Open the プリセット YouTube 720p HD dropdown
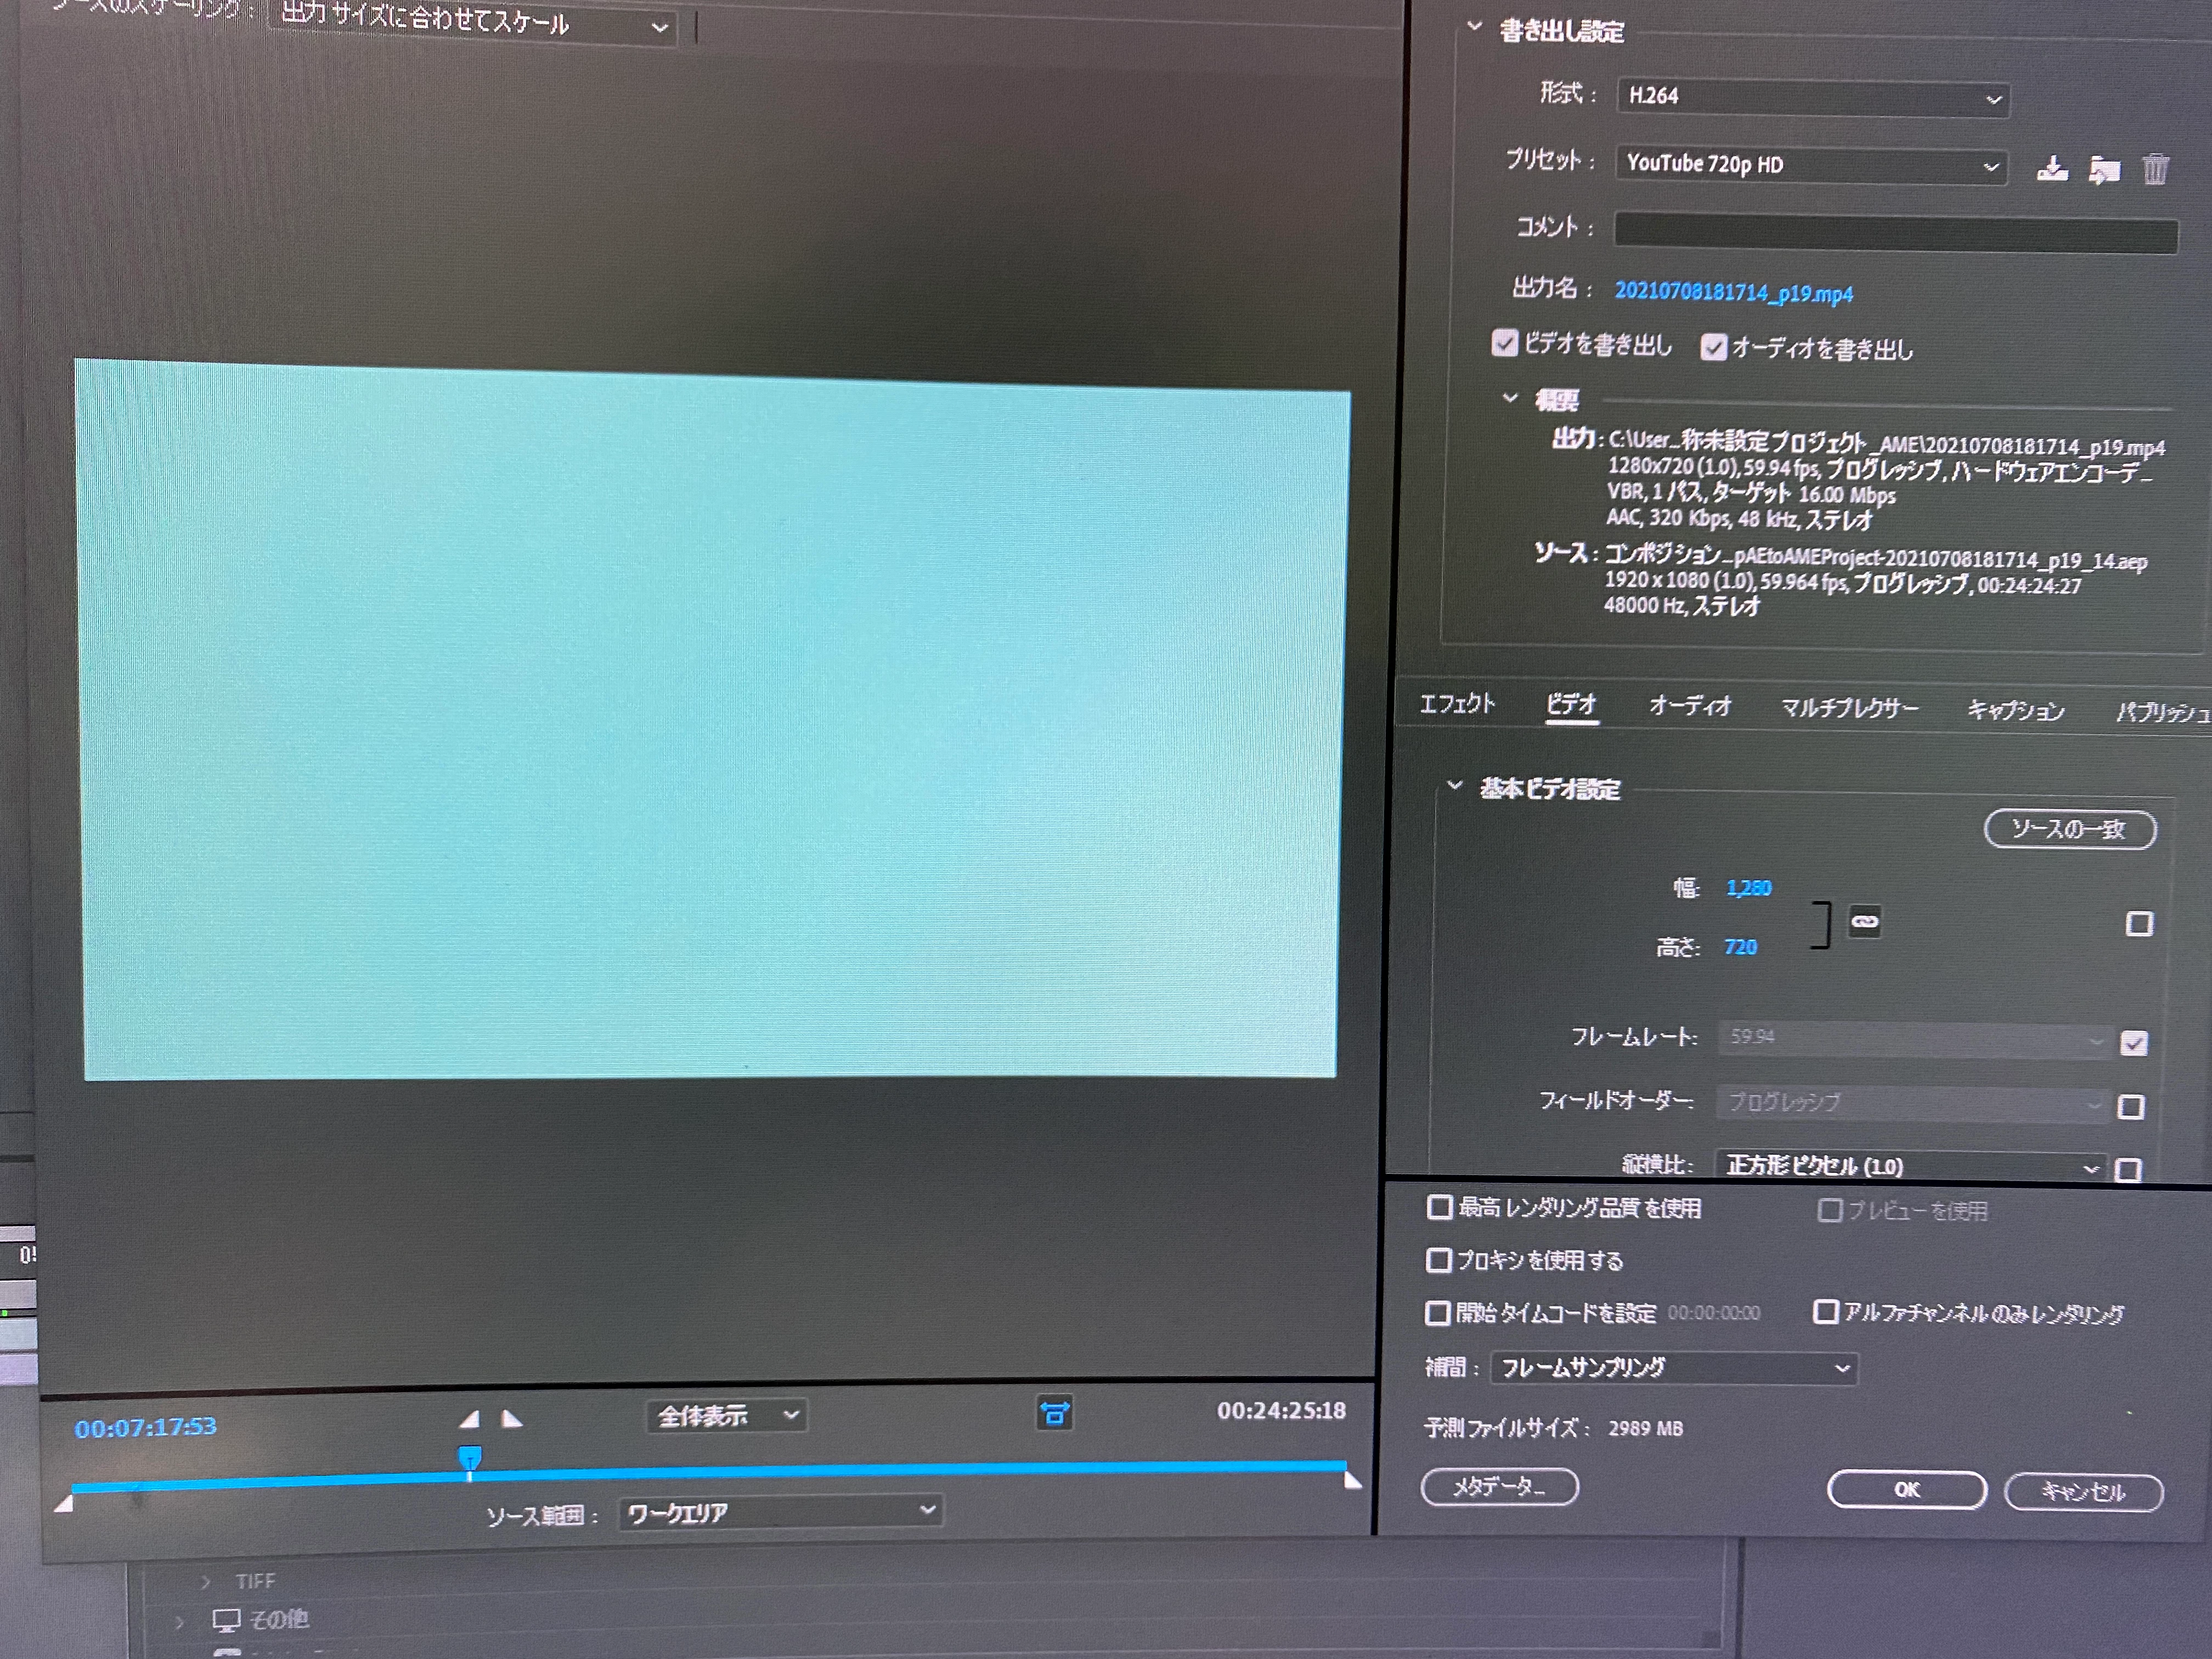Screen dimensions: 2212x1659 point(1810,165)
